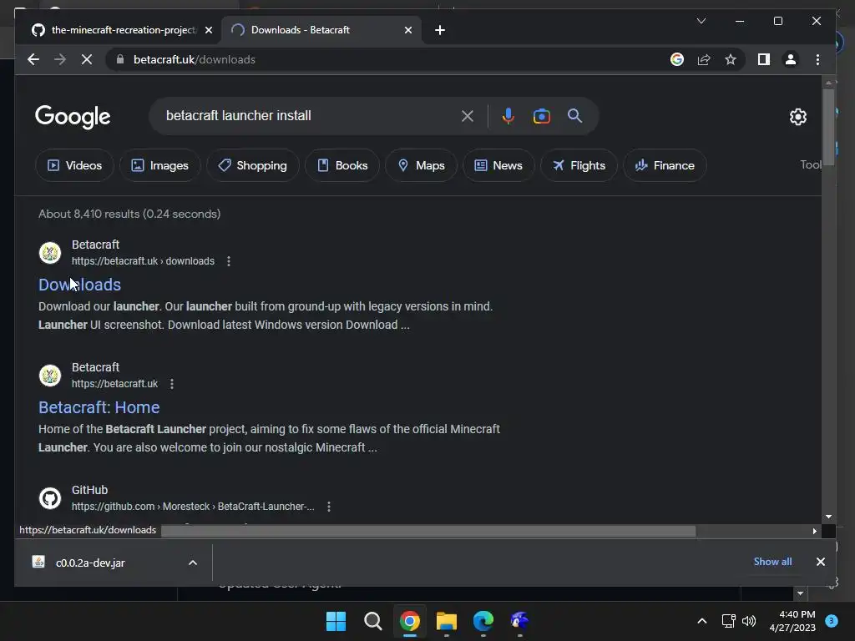Start a voice search with the microphone
Screen dimensions: 855x641
pos(508,116)
